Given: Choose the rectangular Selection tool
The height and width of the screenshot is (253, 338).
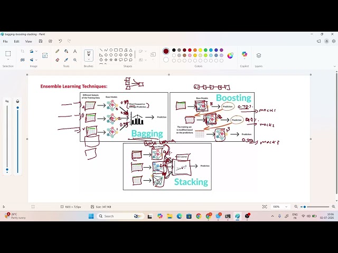Looking at the screenshot, I should [x=8, y=54].
